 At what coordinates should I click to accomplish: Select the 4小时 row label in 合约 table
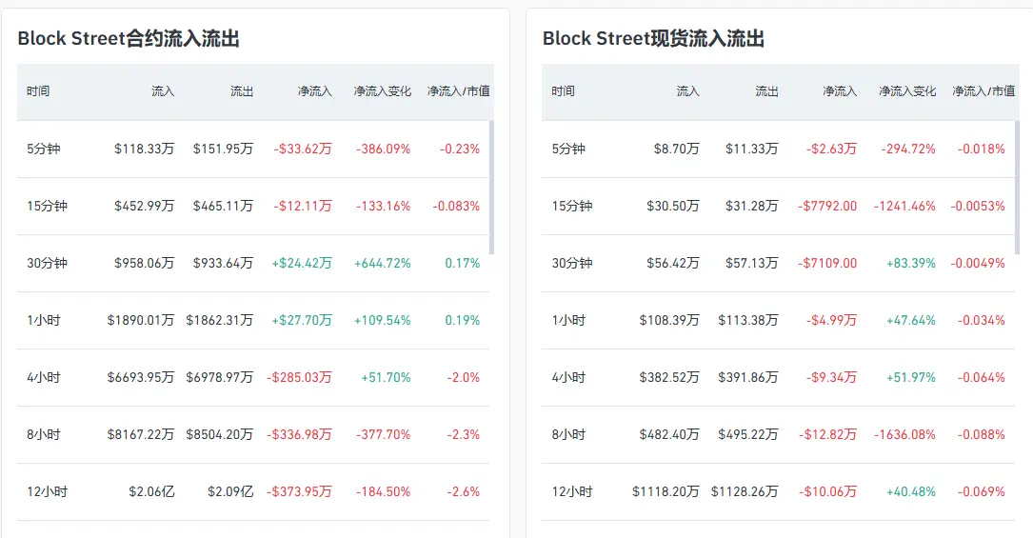click(x=44, y=378)
